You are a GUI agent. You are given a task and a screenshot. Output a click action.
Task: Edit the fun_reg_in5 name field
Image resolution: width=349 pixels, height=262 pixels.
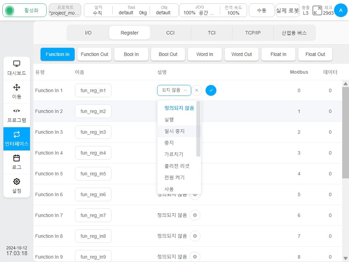click(x=93, y=174)
